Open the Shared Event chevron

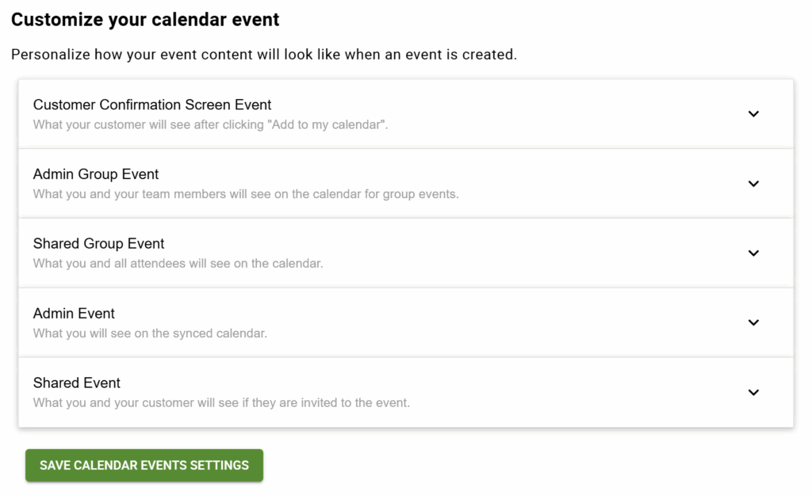pos(753,392)
